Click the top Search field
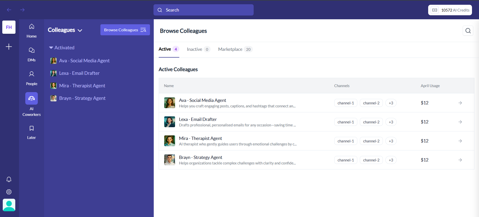The image size is (479, 217). (203, 10)
